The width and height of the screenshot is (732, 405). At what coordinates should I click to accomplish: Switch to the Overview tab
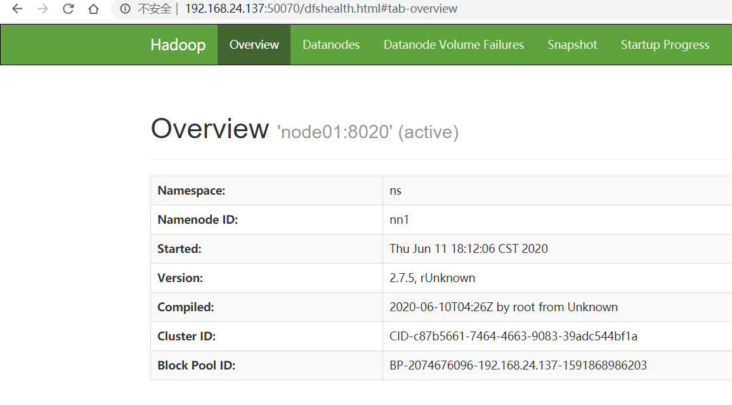(x=254, y=45)
